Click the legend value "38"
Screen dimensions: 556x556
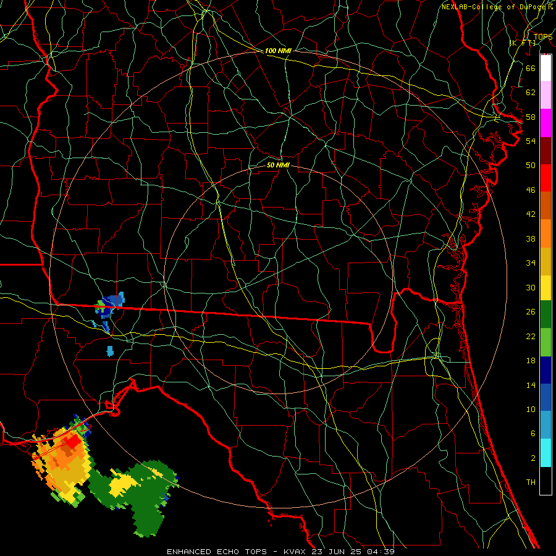point(531,238)
